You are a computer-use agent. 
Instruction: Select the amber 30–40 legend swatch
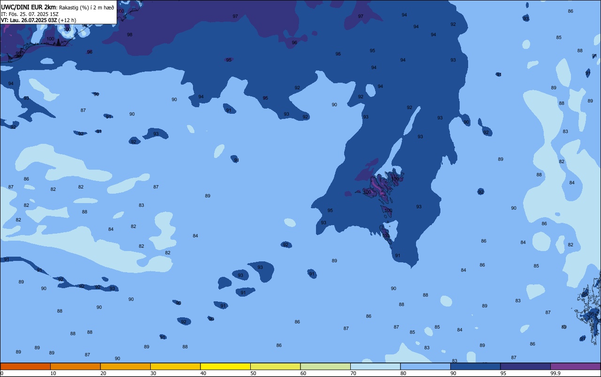click(x=175, y=366)
